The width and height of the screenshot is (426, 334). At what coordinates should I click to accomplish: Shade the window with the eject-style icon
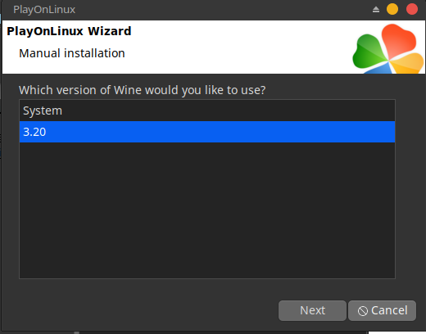tap(376, 10)
